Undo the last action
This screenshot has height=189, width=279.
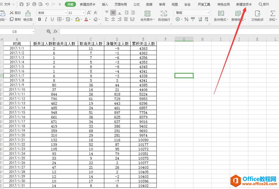[47, 4]
